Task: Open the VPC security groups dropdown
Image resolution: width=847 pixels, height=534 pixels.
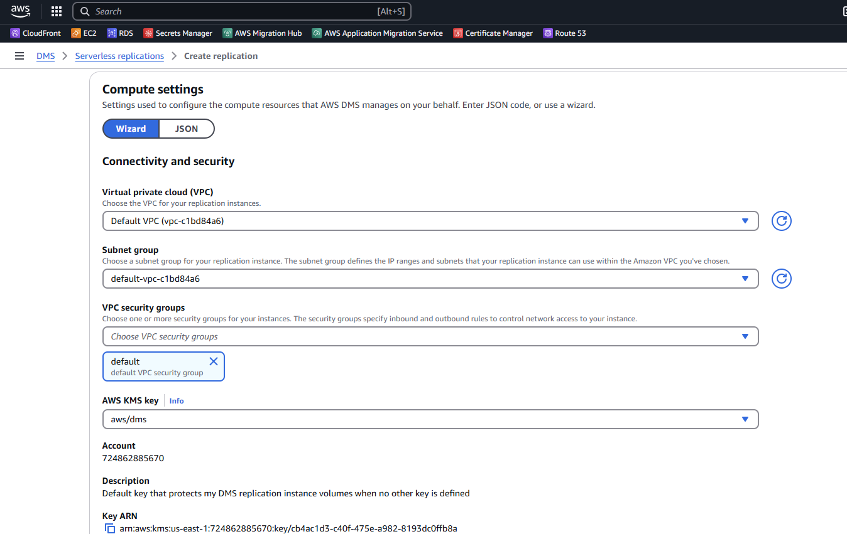Action: tap(430, 336)
